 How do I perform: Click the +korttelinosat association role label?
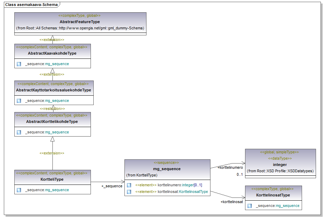tap(231, 202)
